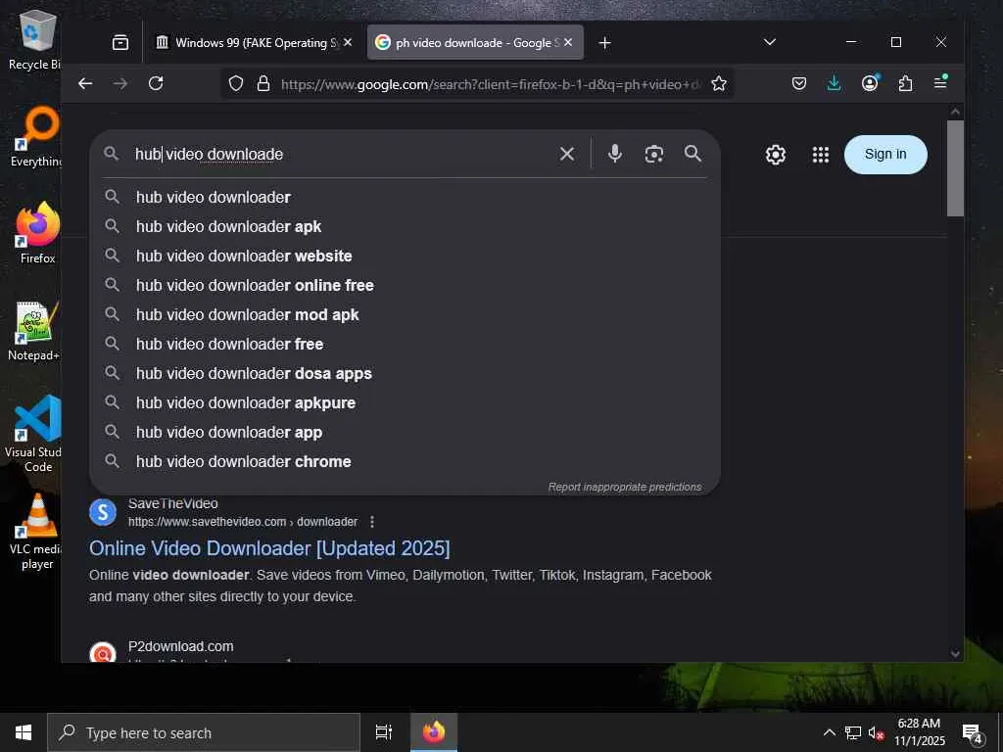Go back to previous page

[x=85, y=83]
